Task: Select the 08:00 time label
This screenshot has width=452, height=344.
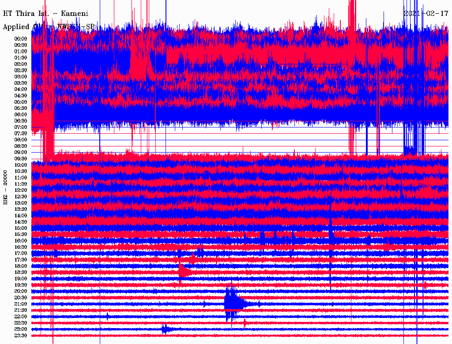Action: pyautogui.click(x=21, y=140)
